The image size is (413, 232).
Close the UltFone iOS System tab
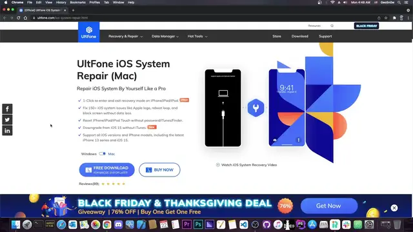coord(65,10)
